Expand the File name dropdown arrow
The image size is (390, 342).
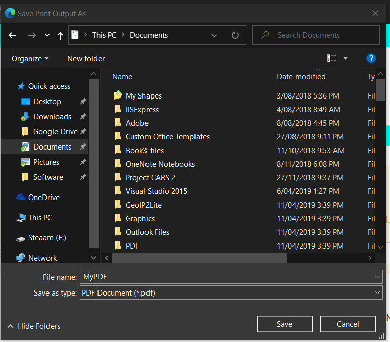click(377, 277)
